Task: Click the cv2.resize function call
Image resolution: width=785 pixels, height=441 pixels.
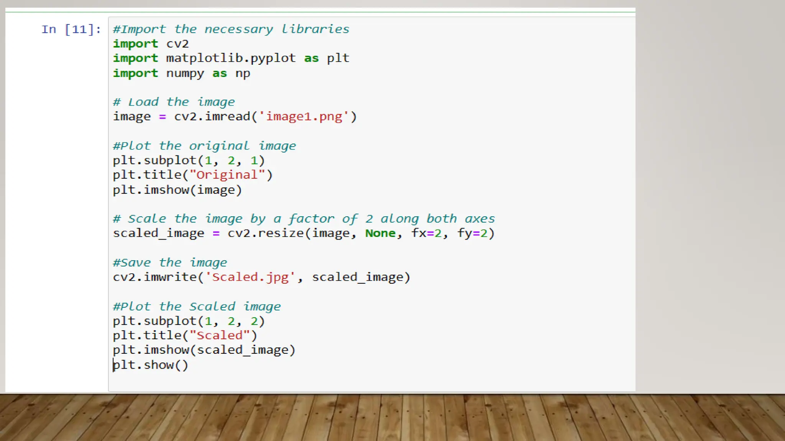Action: (x=265, y=233)
